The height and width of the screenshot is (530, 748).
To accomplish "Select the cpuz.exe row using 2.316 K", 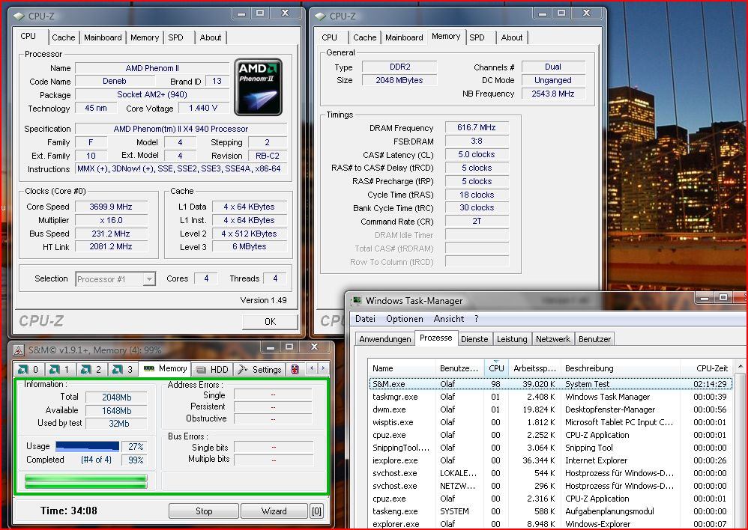I will (550, 499).
